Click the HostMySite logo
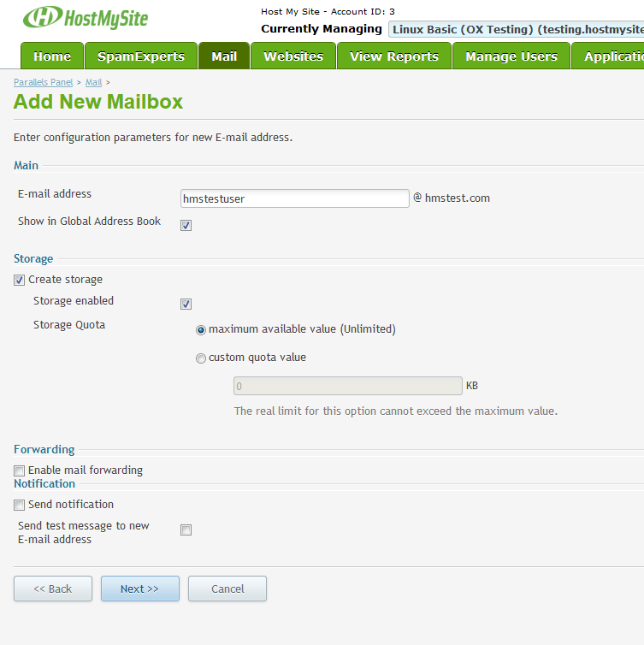This screenshot has width=644, height=645. (86, 18)
